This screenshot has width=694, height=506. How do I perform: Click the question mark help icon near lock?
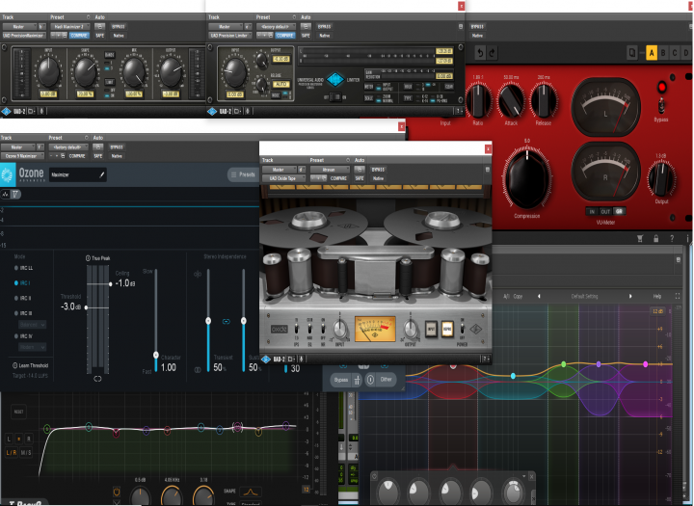(672, 239)
